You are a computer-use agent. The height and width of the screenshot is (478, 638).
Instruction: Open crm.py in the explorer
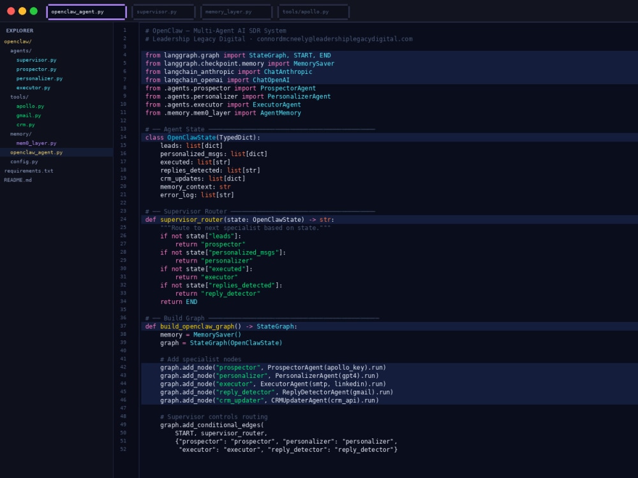26,125
